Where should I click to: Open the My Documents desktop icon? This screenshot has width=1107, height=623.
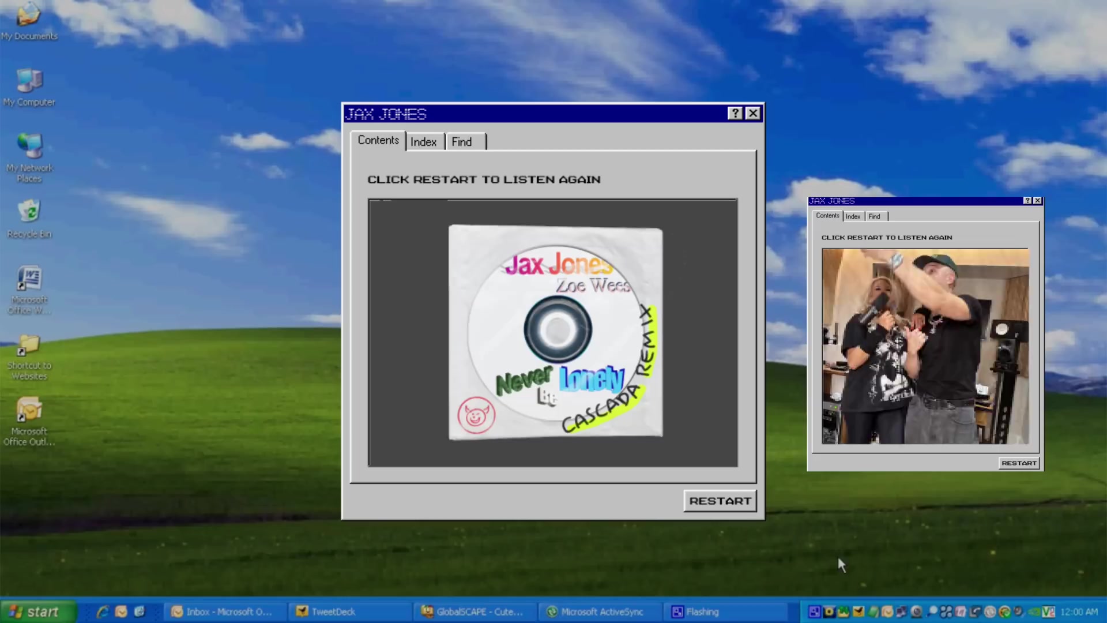(29, 22)
